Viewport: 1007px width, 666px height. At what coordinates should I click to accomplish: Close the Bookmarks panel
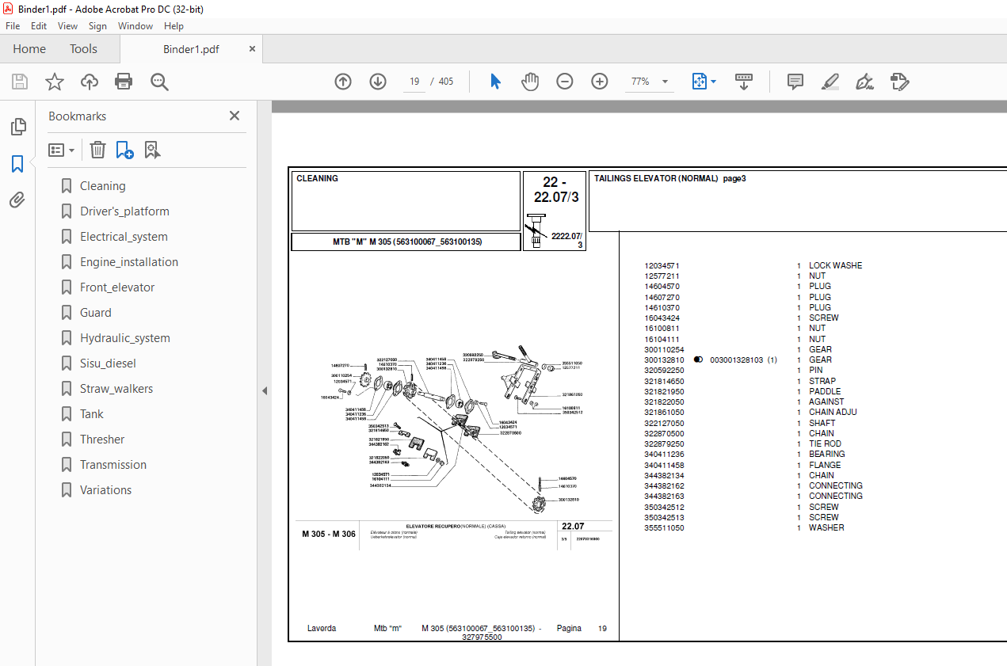tap(235, 116)
